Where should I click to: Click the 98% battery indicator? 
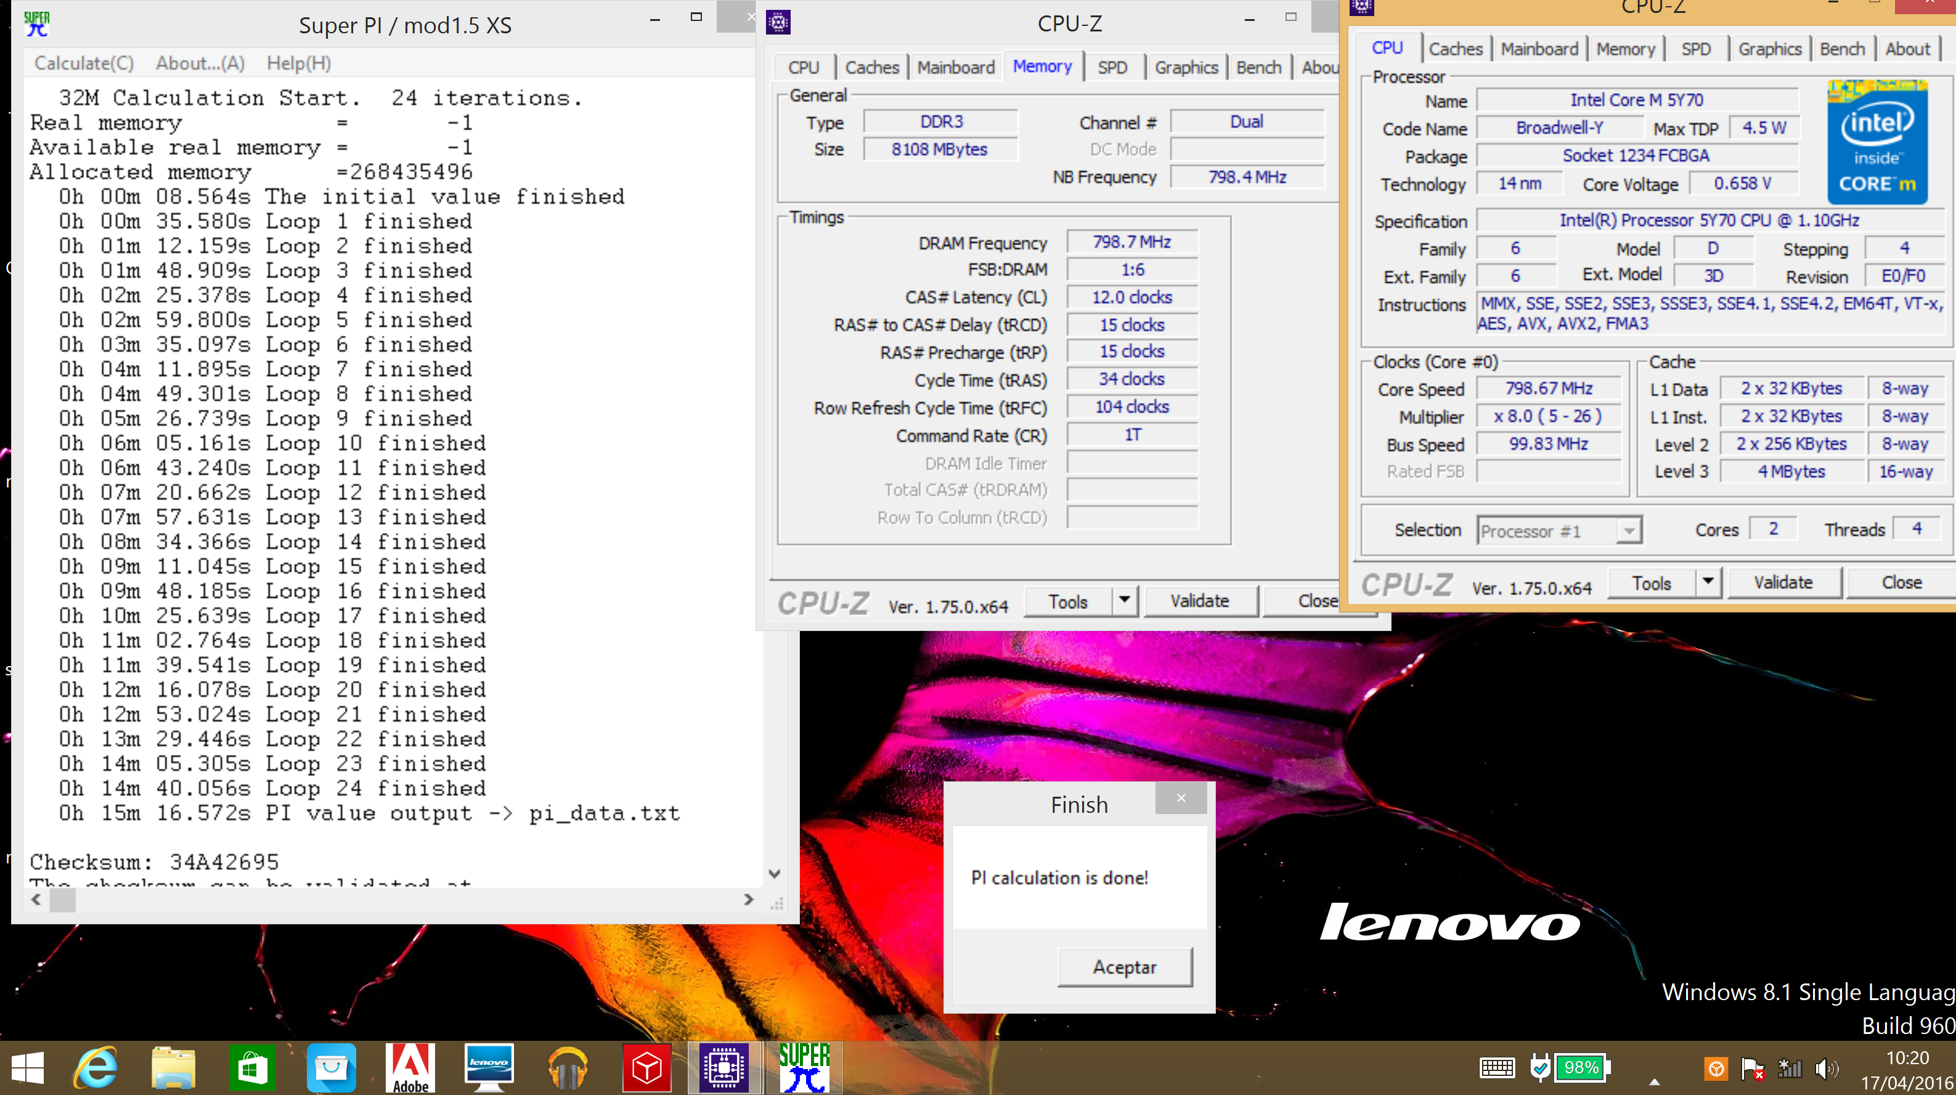(1583, 1069)
